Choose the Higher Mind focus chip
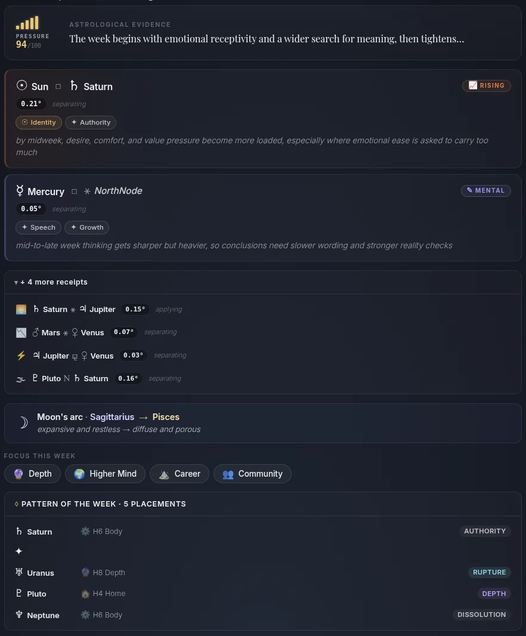 click(105, 474)
